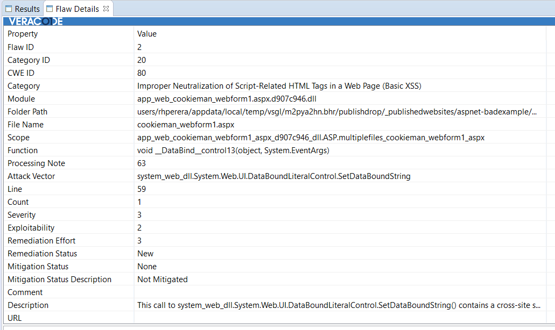Select the URL property row label
Screen dimensions: 555x330
(15, 318)
